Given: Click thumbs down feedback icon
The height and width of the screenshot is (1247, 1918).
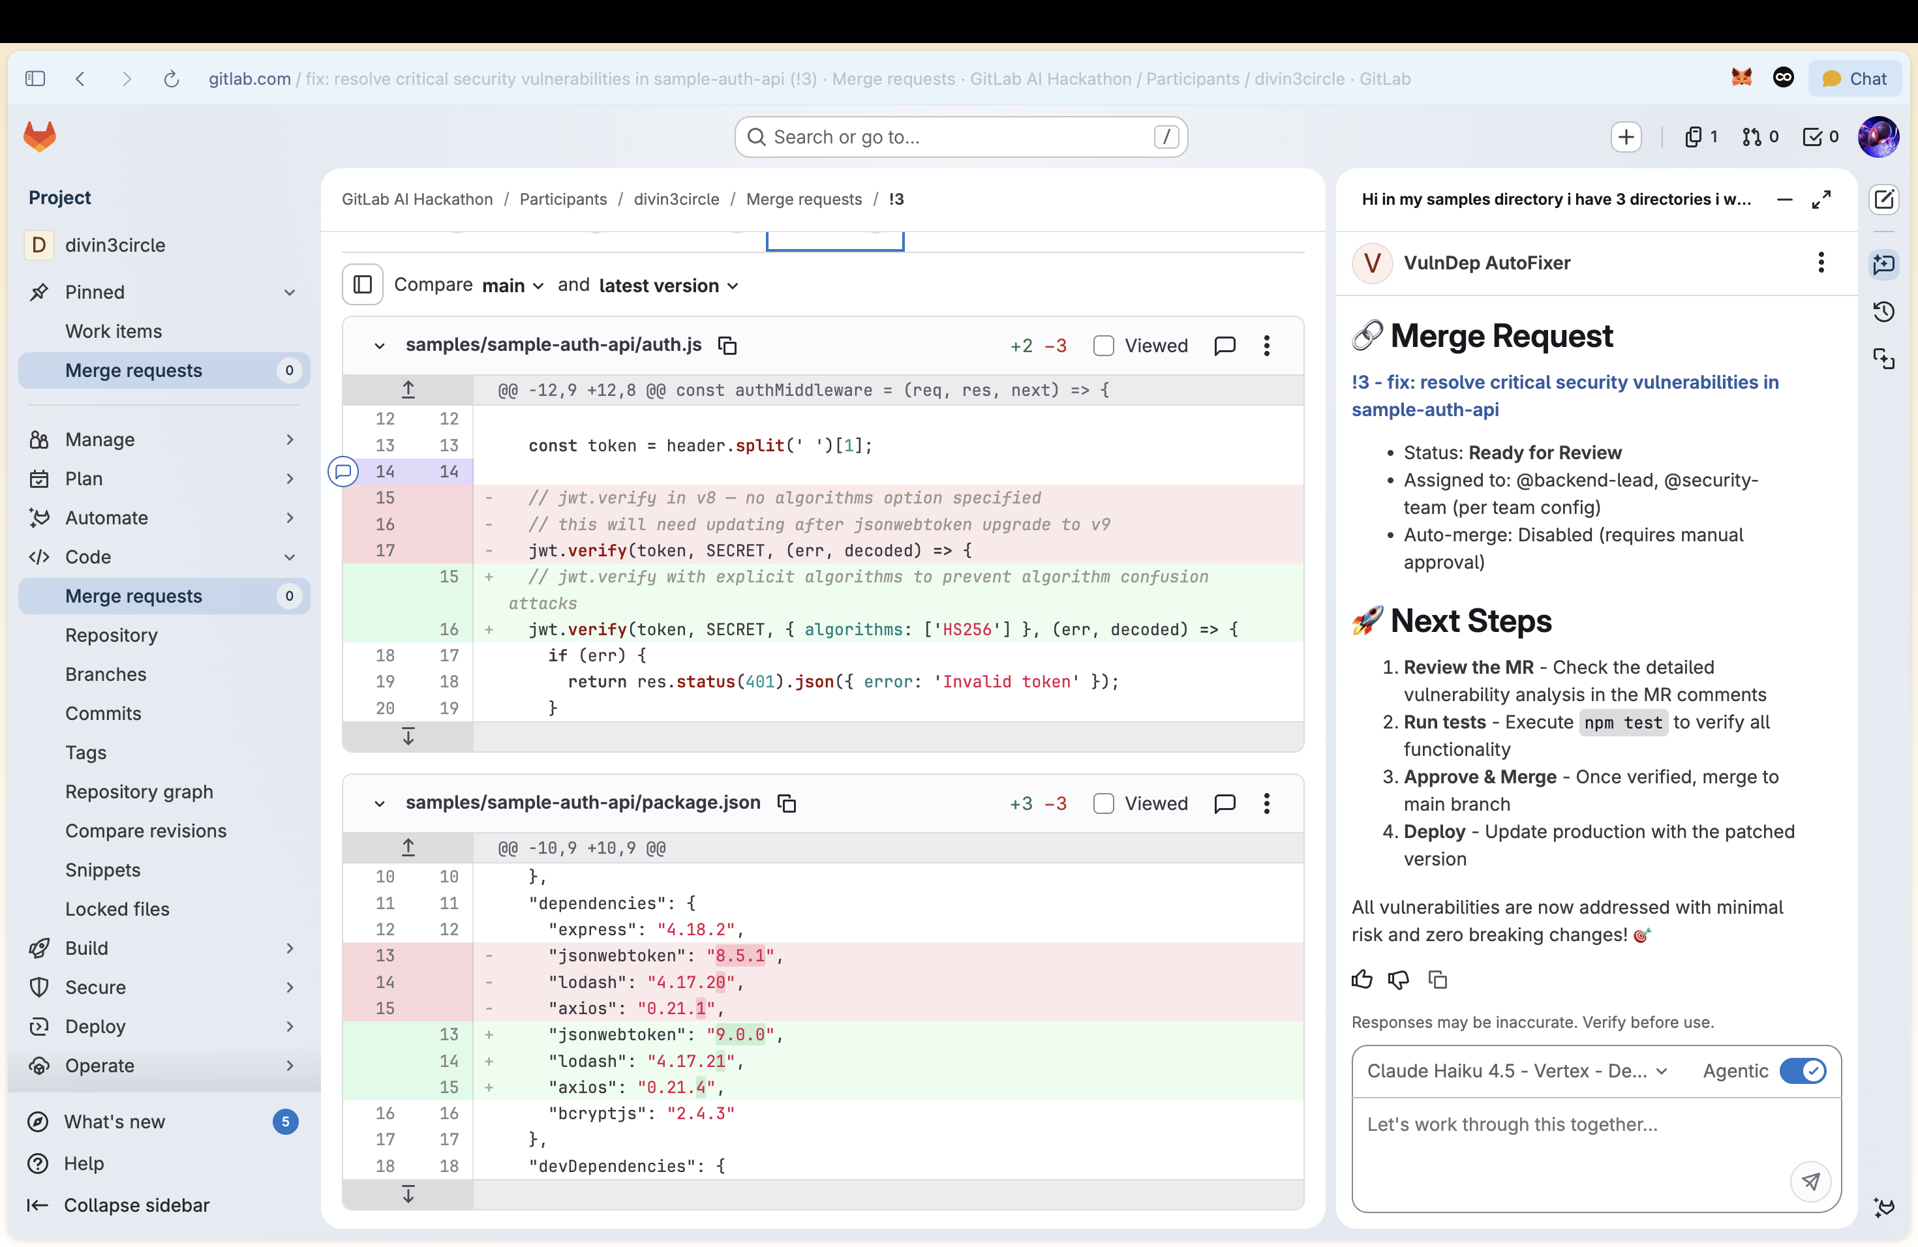Looking at the screenshot, I should click(x=1399, y=980).
